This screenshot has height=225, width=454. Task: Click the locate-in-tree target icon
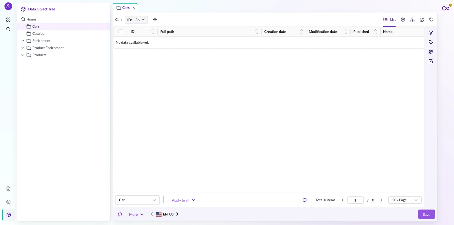(155, 20)
